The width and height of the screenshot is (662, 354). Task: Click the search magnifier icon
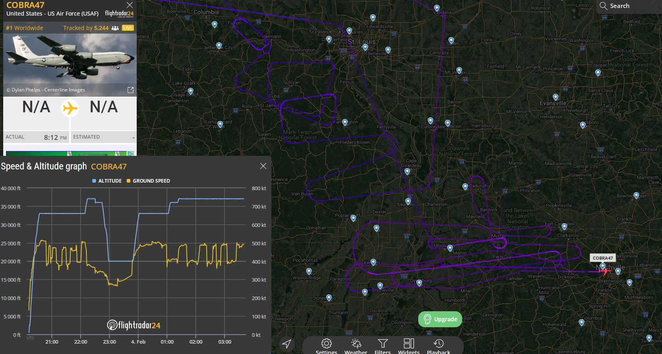click(603, 6)
